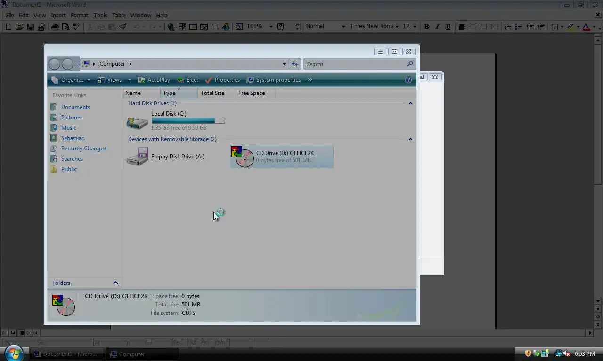The height and width of the screenshot is (361, 603).
Task: Toggle Align Left in Word
Action: pyautogui.click(x=462, y=27)
